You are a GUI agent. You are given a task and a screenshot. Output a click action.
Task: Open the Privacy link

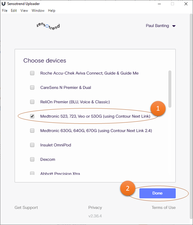(95, 207)
